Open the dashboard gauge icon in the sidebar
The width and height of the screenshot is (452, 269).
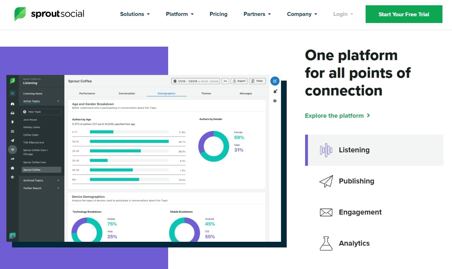(12, 104)
